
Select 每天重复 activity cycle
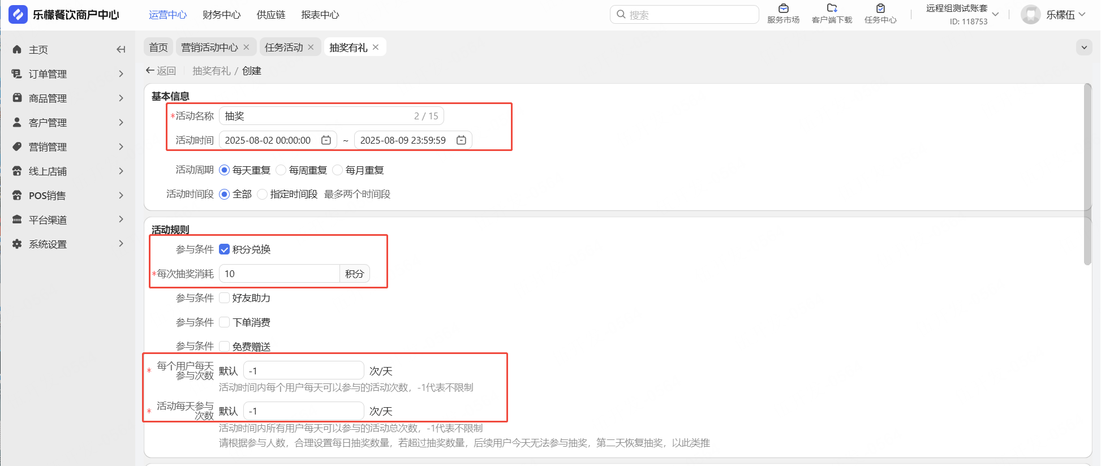[225, 170]
